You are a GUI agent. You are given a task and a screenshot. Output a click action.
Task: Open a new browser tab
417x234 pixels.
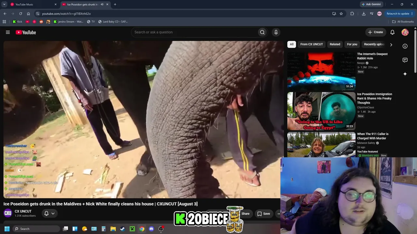click(x=115, y=5)
